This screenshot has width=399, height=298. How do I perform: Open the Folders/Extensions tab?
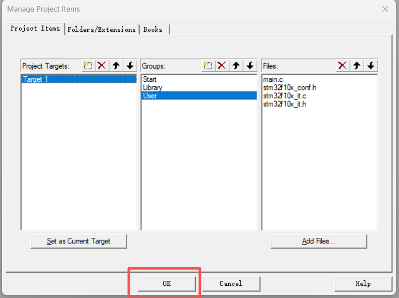point(102,29)
